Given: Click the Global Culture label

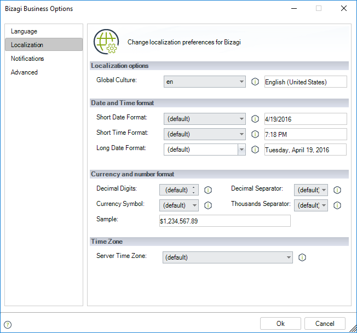Looking at the screenshot, I should (x=116, y=80).
